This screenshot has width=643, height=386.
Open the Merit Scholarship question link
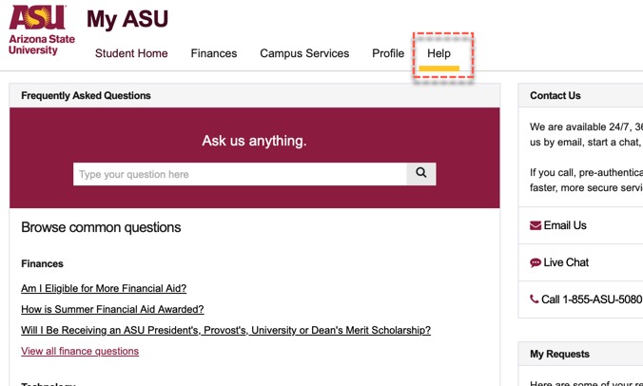pos(226,330)
